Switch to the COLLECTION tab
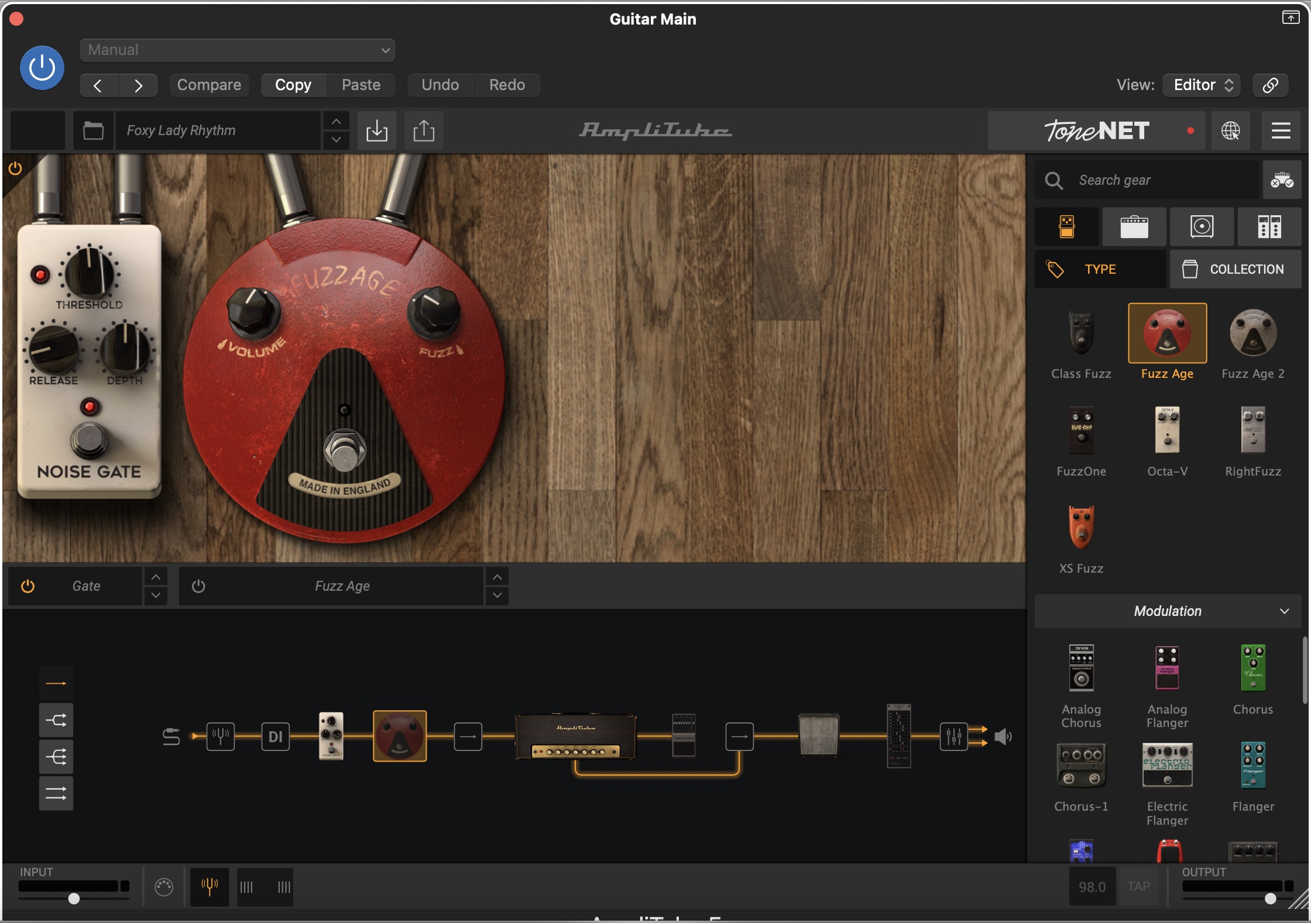The image size is (1311, 923). pos(1236,269)
